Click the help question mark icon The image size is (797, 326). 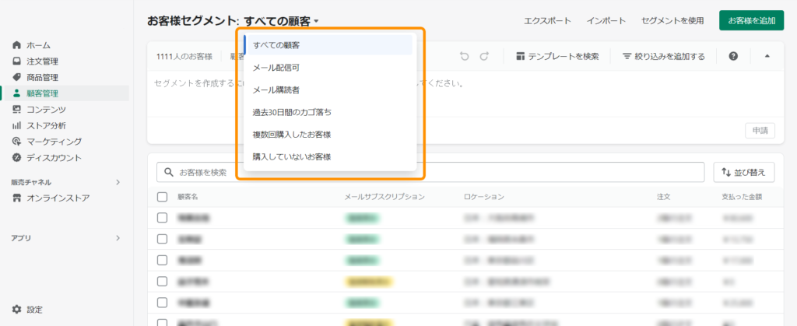732,56
